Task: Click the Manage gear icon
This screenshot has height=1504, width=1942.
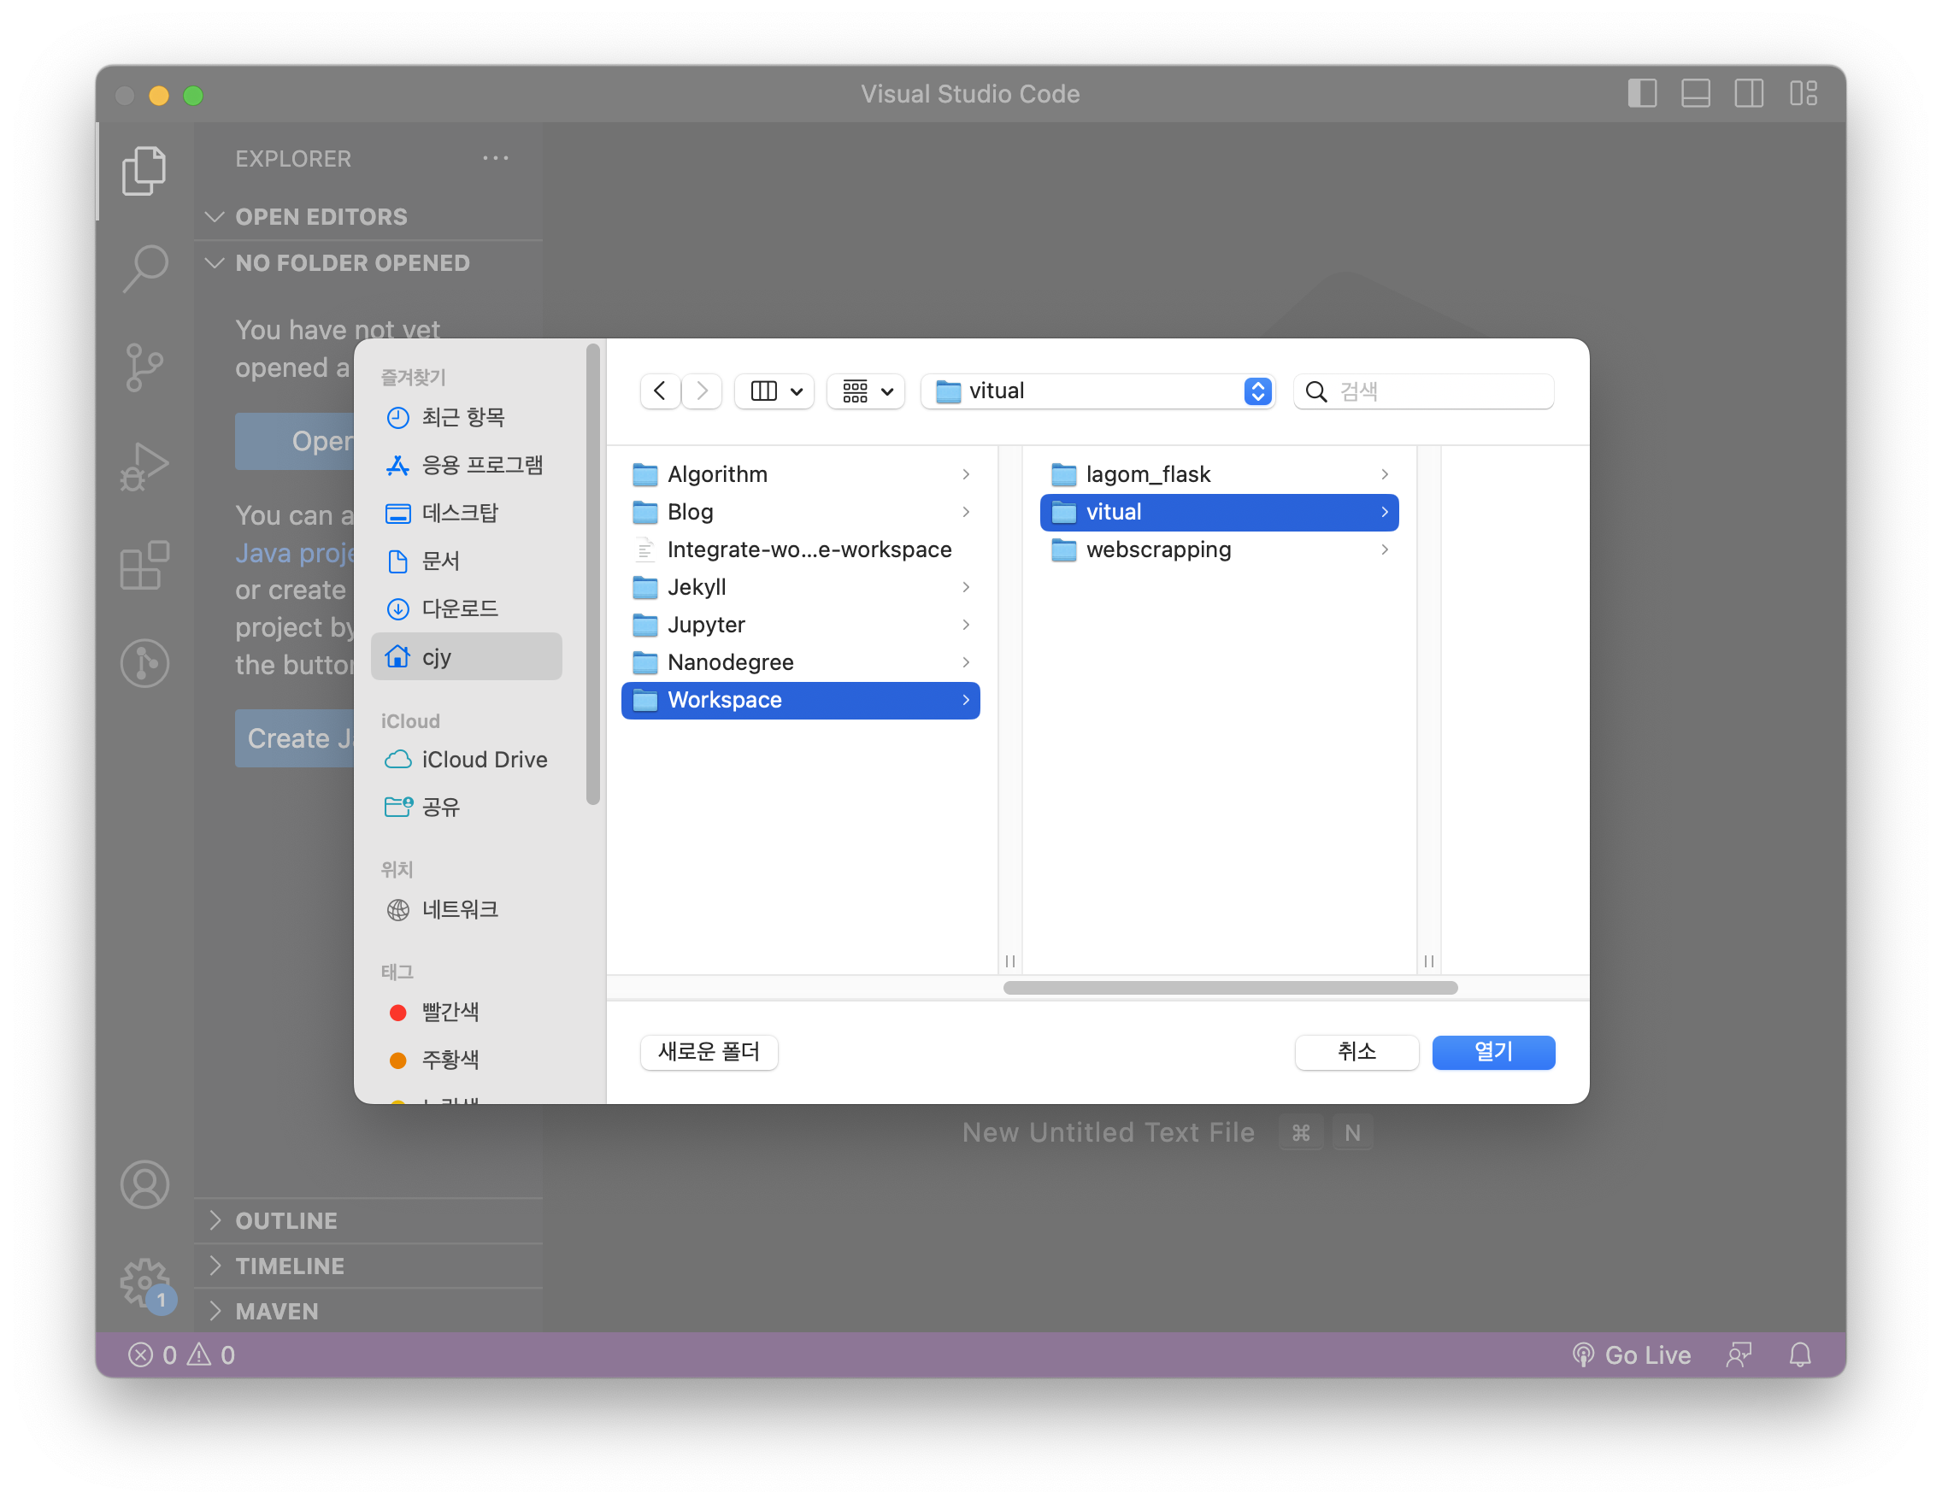Action: pyautogui.click(x=144, y=1282)
